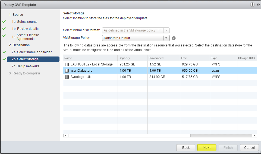Open the Select virtual disk format dropdown

tap(136, 30)
